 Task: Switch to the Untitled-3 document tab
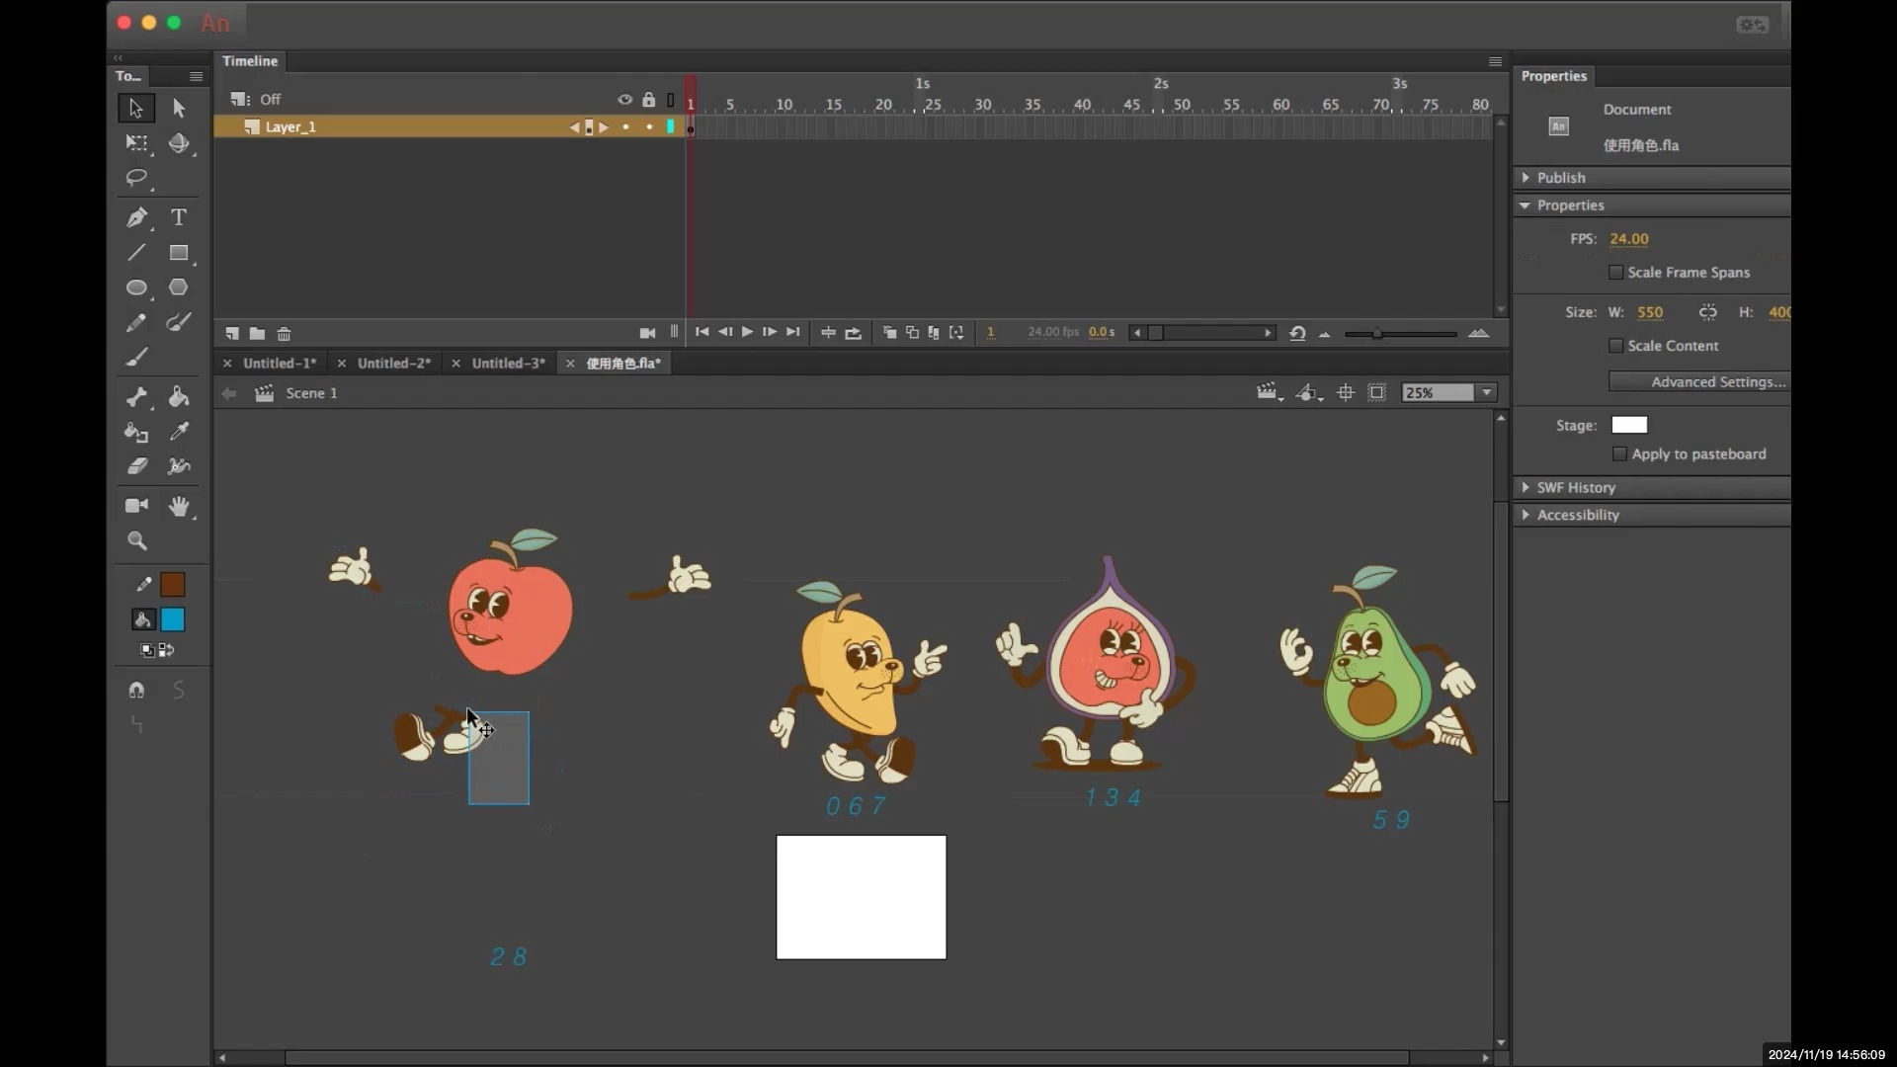click(x=509, y=364)
